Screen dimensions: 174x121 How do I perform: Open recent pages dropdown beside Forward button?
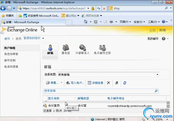tap(14, 8)
